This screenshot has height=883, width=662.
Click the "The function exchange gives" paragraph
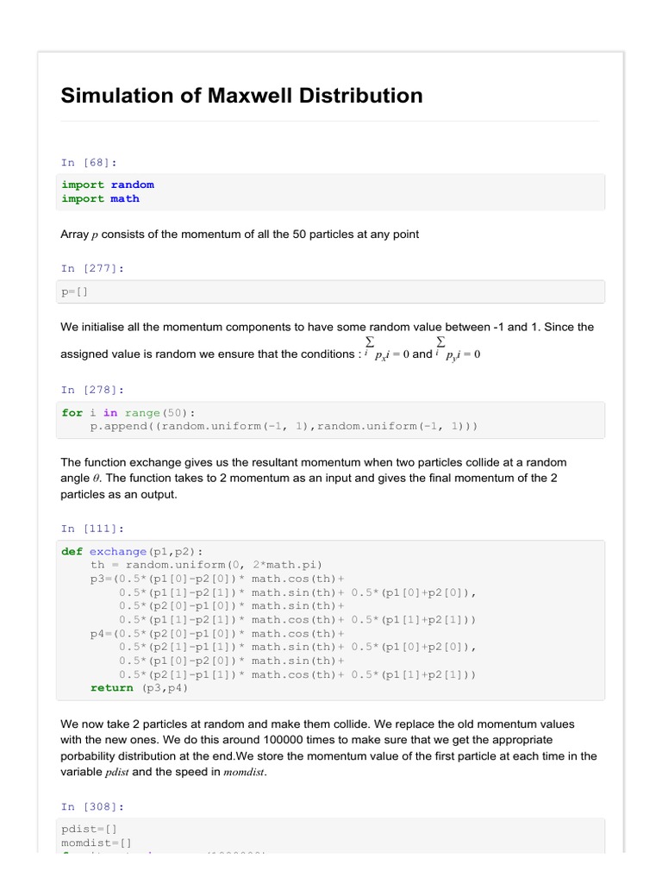point(314,479)
